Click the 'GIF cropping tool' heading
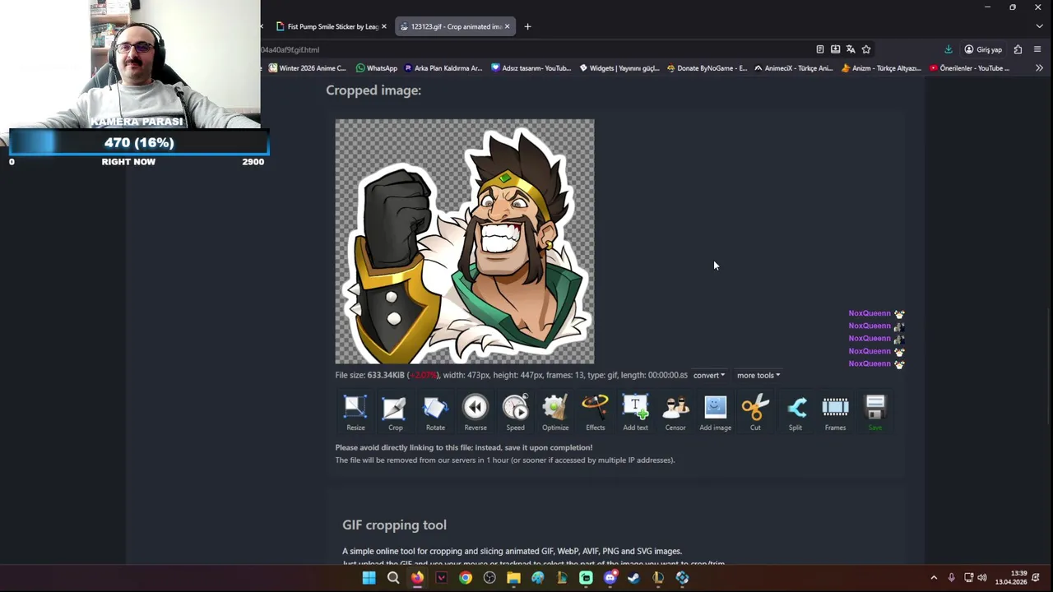 click(394, 525)
